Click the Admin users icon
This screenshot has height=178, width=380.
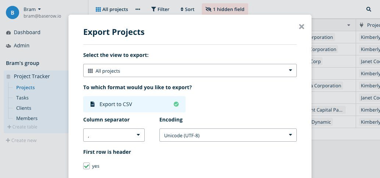tap(8, 46)
